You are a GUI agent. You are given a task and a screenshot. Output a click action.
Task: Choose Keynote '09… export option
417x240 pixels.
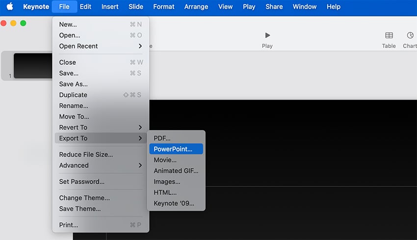(174, 203)
